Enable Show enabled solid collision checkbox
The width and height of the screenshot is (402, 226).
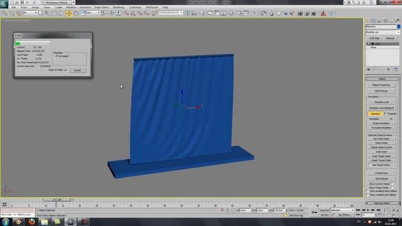coord(367,191)
